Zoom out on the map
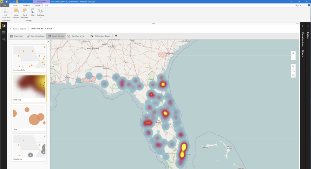Viewport: 311px width, 169px height. 293,58
